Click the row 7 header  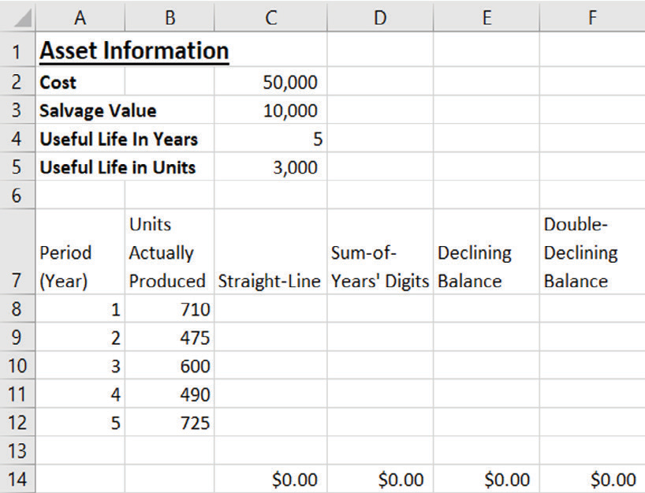[x=18, y=252]
